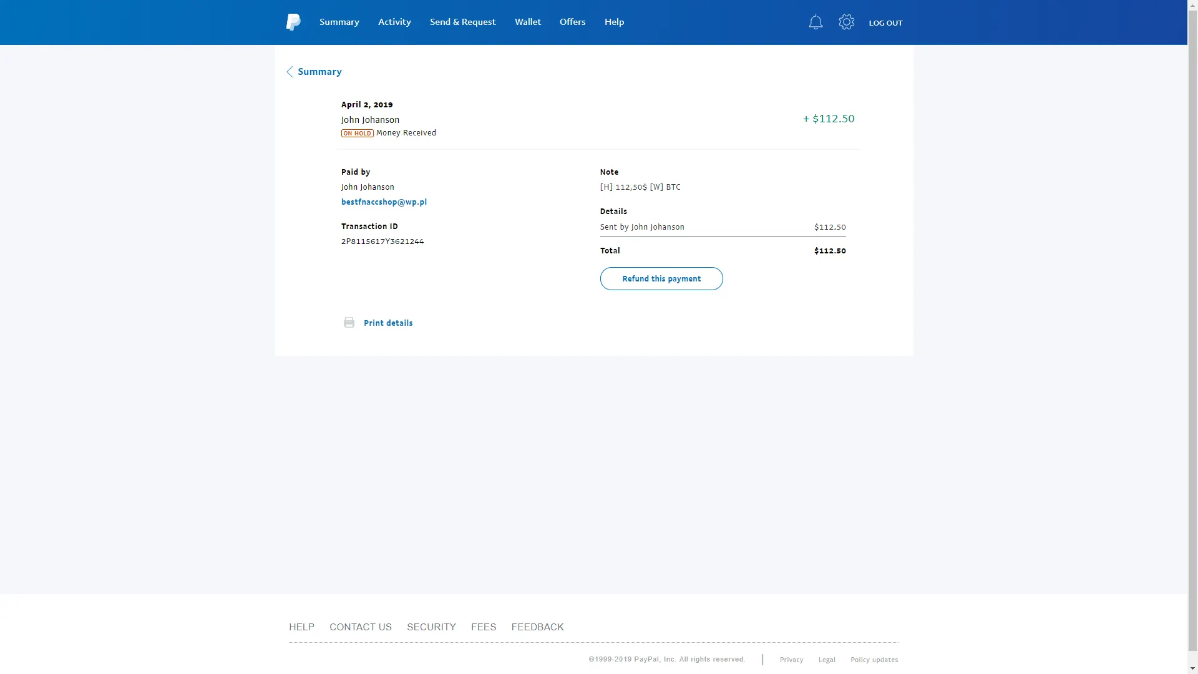Click the Privacy link in the footer
The height and width of the screenshot is (674, 1198).
pos(791,660)
